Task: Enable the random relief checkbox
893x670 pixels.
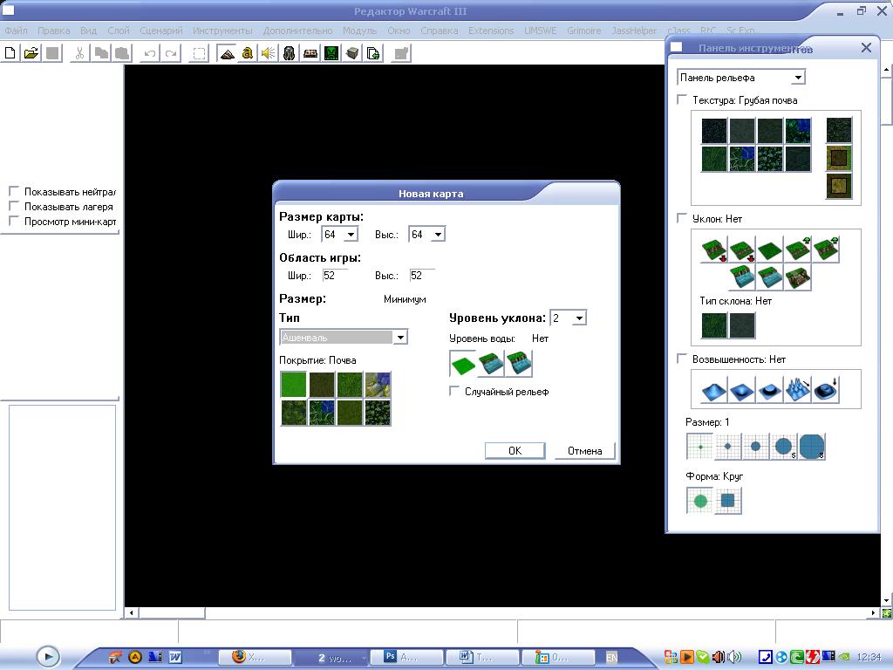Action: click(454, 392)
